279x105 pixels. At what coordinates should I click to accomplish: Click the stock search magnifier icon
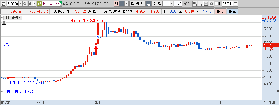25,3
